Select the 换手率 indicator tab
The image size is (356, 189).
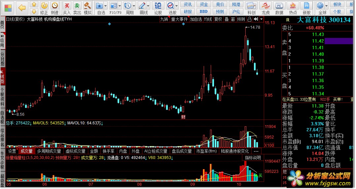[x=109, y=151]
